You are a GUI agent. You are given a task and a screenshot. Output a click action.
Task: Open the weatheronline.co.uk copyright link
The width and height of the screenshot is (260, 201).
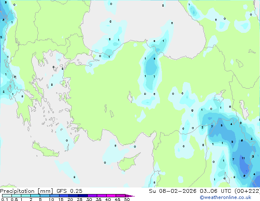[225, 197]
